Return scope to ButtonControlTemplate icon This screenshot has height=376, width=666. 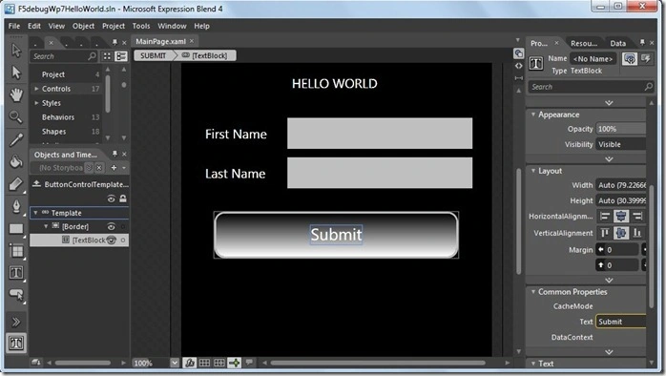pos(36,184)
